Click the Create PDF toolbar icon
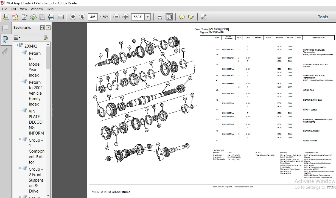The width and height of the screenshot is (336, 198). 15,17
